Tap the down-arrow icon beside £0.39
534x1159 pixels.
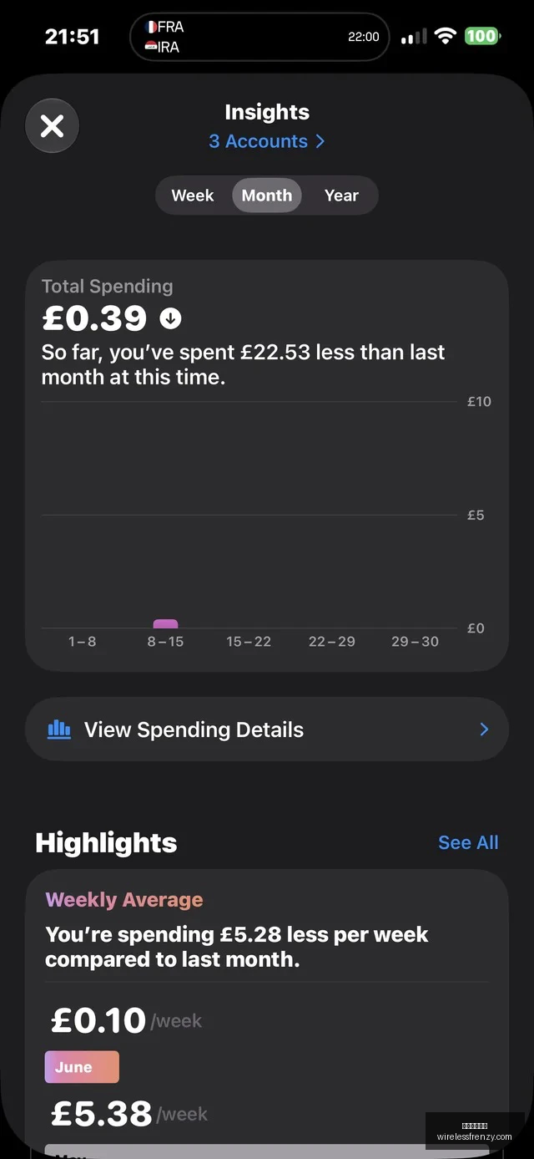(170, 318)
